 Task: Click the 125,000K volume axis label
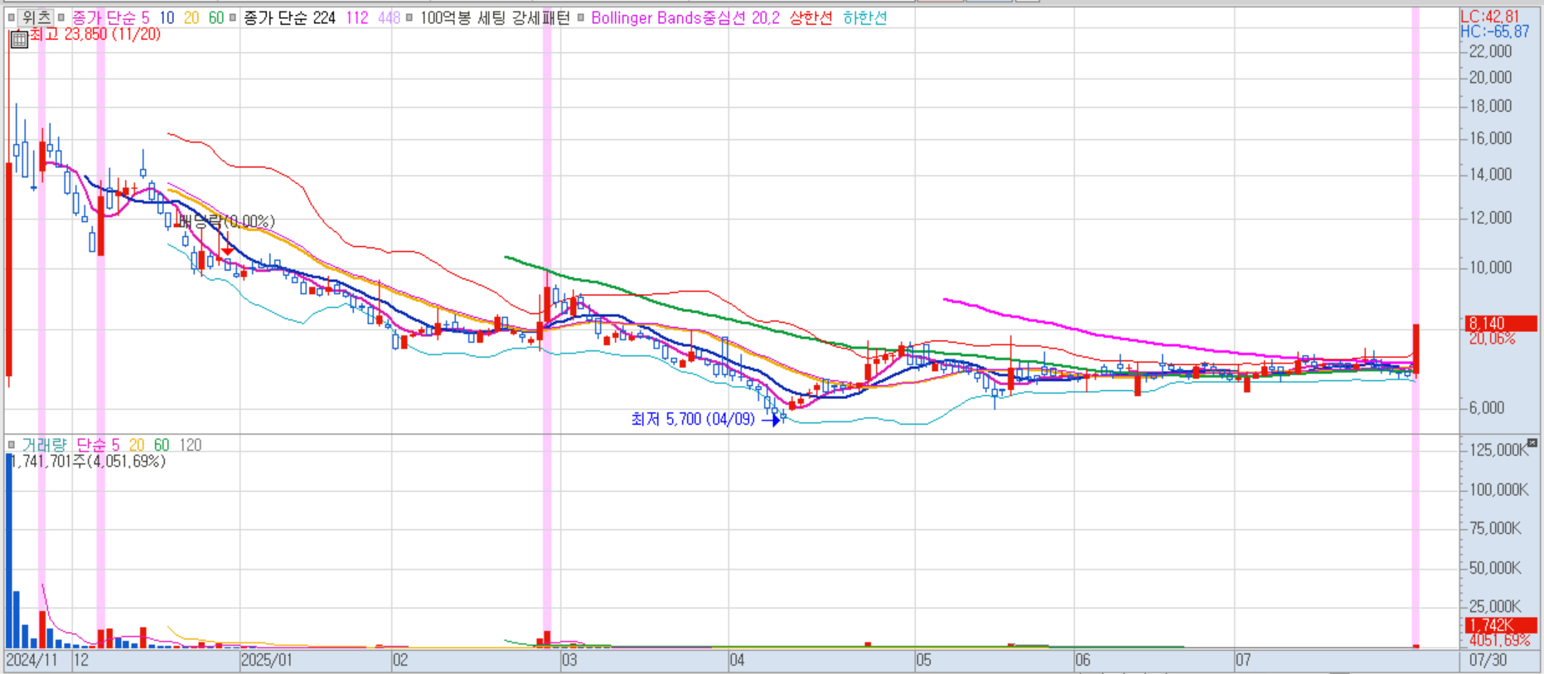[x=1498, y=450]
